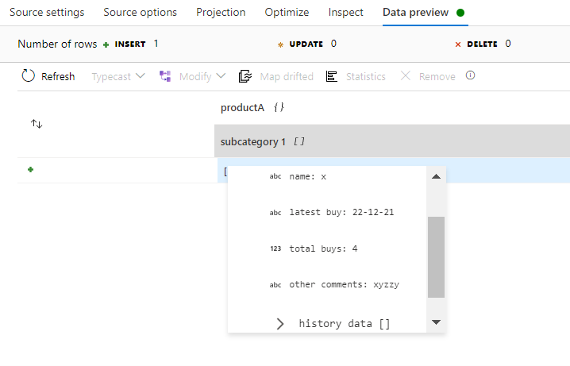Click the Refresh button label
Viewport: 570px width, 366px height.
(x=58, y=76)
